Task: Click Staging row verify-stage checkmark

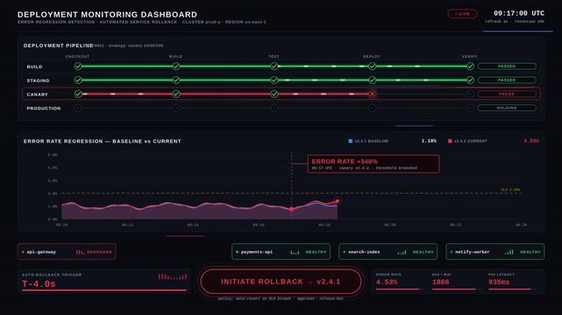Action: click(470, 80)
